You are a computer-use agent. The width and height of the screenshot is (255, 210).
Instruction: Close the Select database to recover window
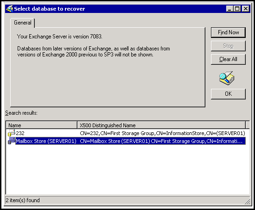pyautogui.click(x=246, y=9)
